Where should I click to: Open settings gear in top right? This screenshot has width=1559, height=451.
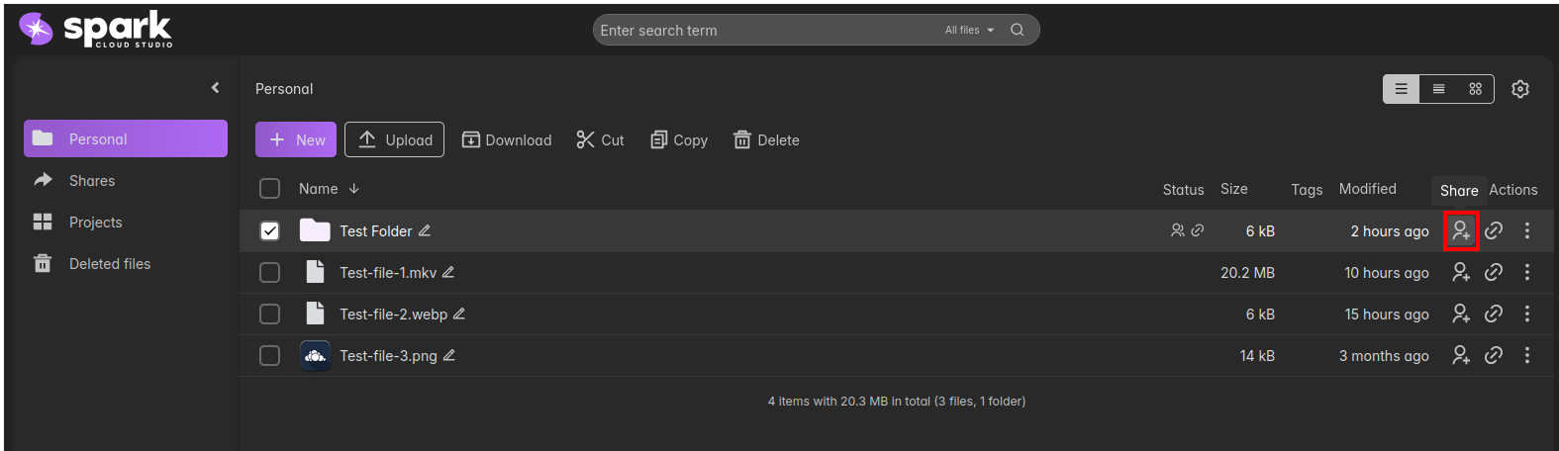point(1520,89)
